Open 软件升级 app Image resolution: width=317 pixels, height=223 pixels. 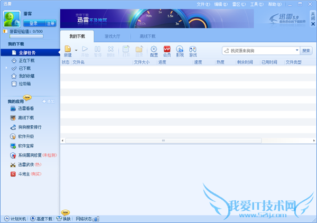point(22,136)
